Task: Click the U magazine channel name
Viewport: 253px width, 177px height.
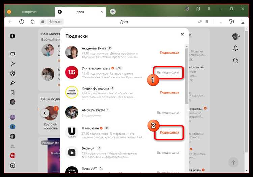Action: click(x=90, y=128)
